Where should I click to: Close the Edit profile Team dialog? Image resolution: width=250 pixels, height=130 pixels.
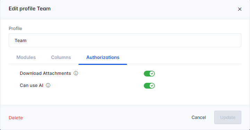click(x=240, y=9)
